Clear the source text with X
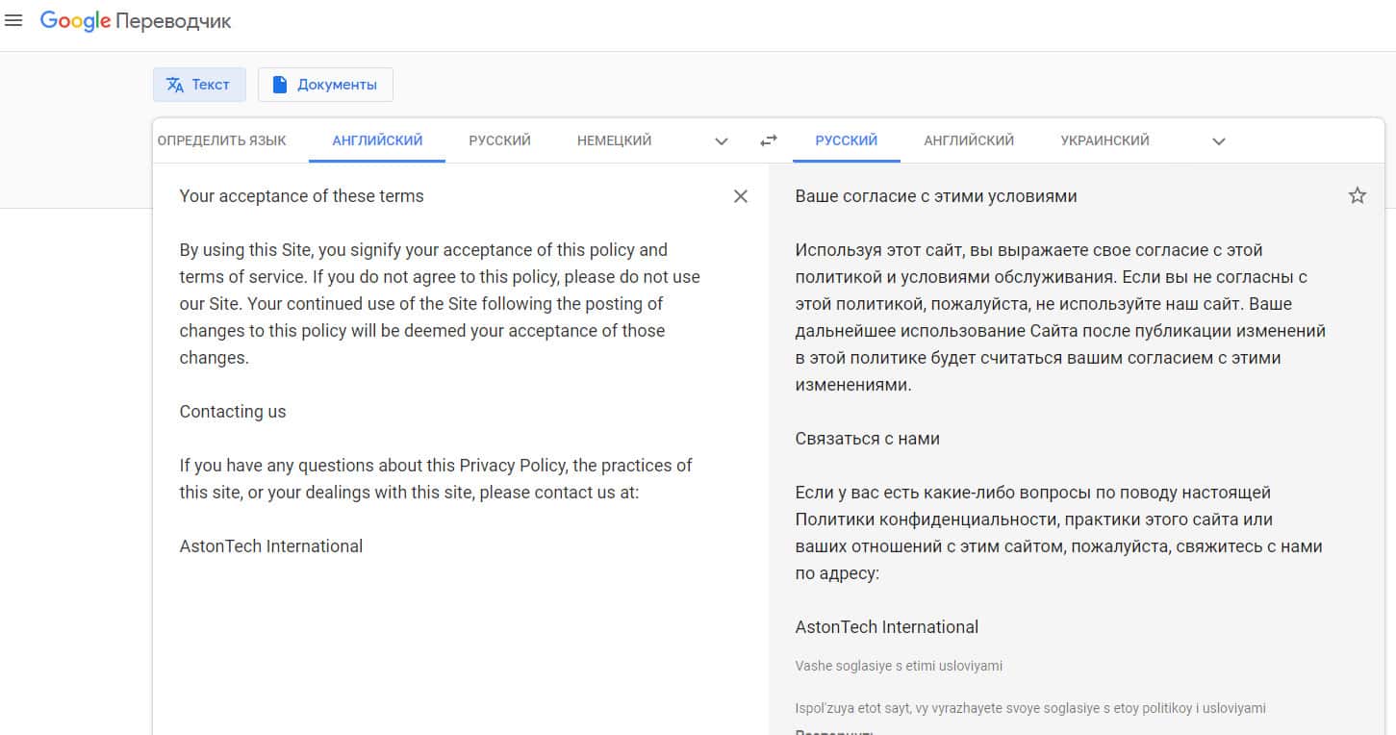 (740, 196)
